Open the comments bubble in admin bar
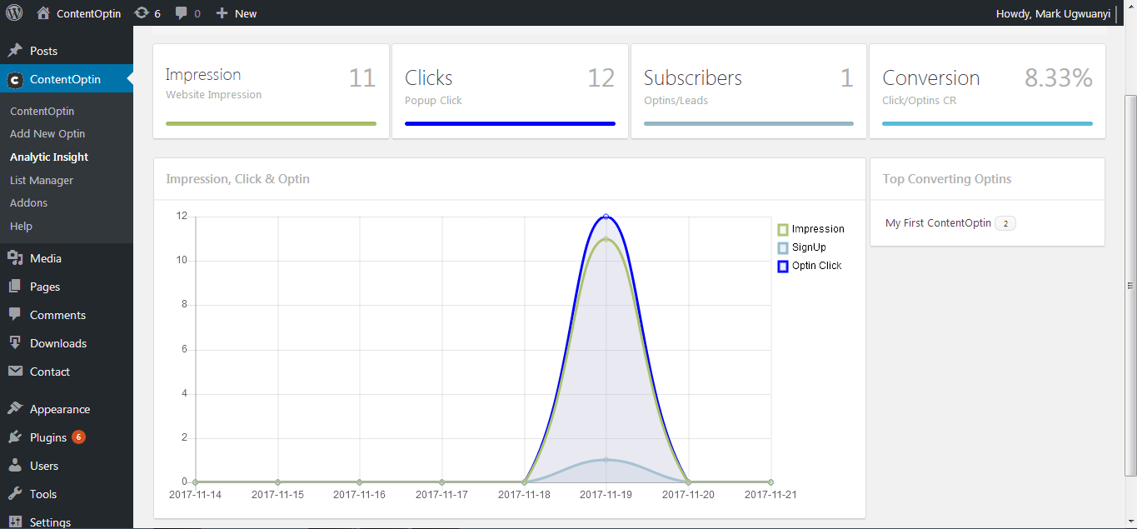Screen dimensions: 1137x529 tap(182, 13)
